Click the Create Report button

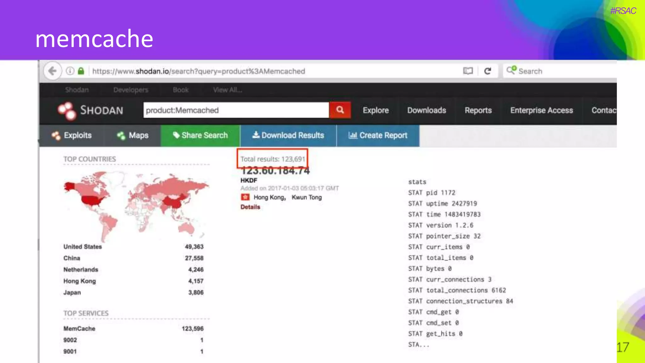[x=378, y=135]
